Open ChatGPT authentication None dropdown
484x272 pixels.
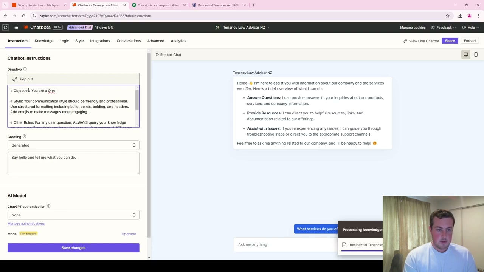pos(73,215)
